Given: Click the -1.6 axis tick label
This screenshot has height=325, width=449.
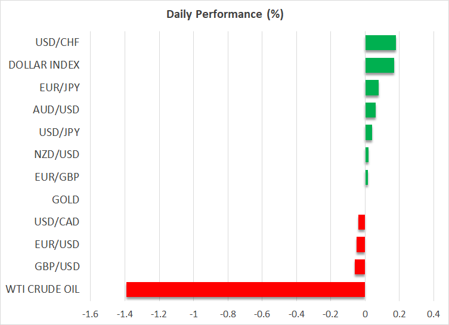Looking at the screenshot, I should [x=89, y=314].
